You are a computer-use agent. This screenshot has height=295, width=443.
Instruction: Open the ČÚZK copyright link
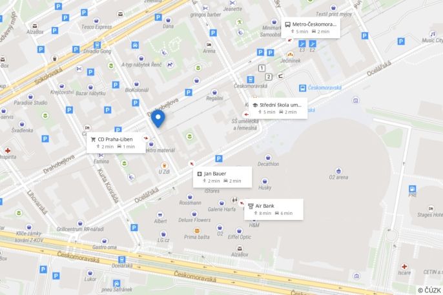(429, 290)
